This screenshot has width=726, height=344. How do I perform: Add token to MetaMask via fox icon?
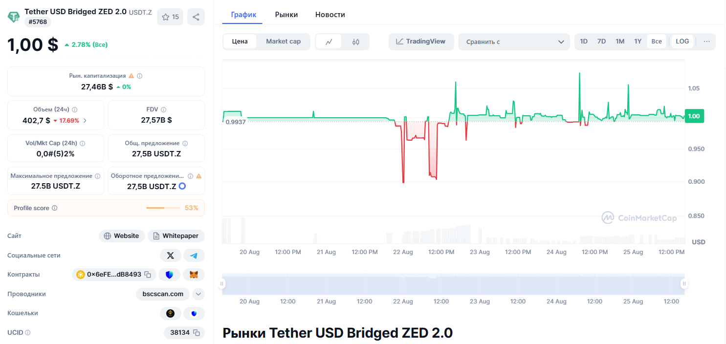tap(194, 275)
